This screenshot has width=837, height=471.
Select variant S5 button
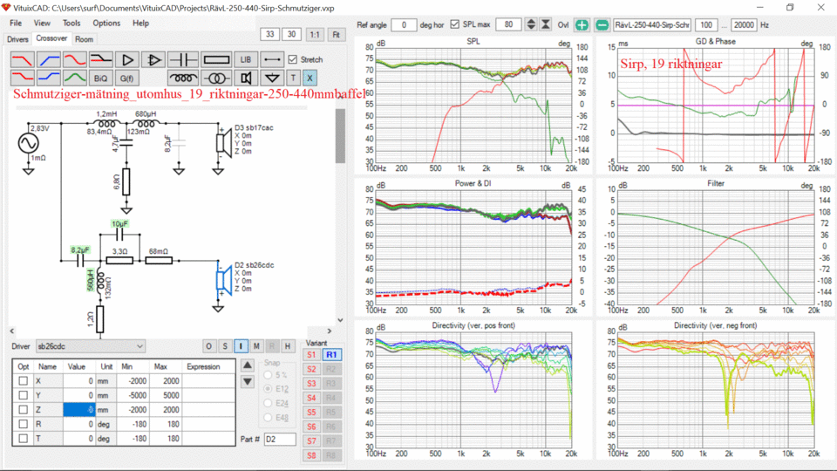tap(312, 413)
